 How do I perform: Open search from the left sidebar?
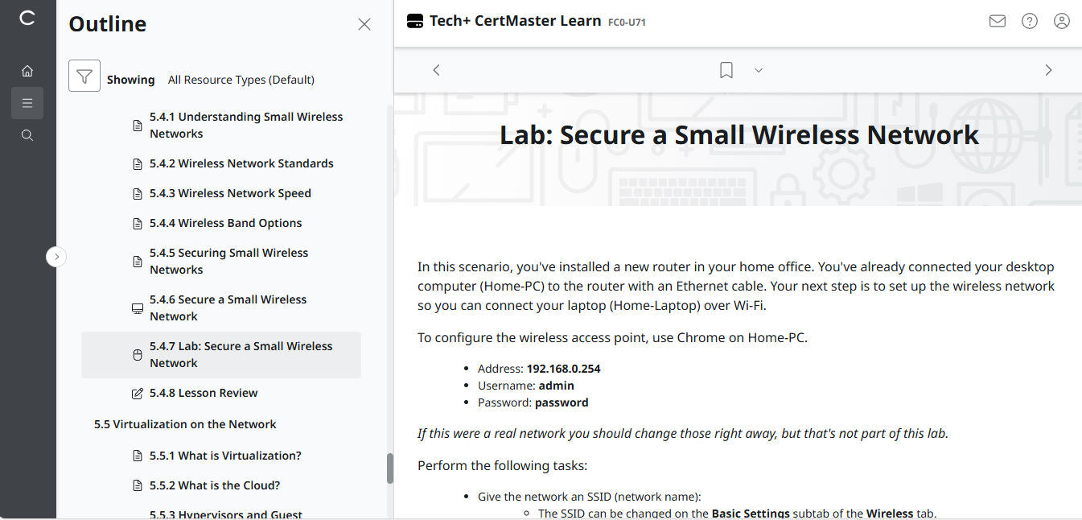click(27, 135)
